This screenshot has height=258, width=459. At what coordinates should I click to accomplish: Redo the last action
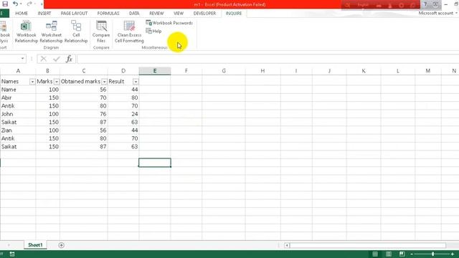pos(29,4)
